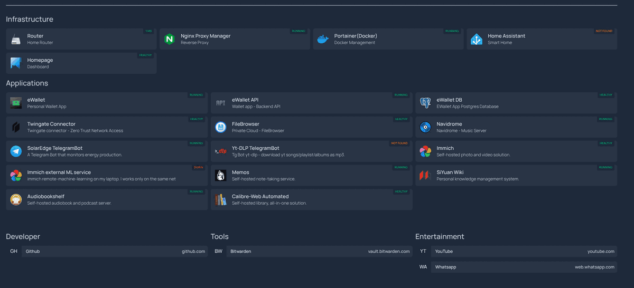The width and height of the screenshot is (634, 288).
Task: Click 'A Telegram Bot that monitors energy production.' text
Action: [x=75, y=155]
